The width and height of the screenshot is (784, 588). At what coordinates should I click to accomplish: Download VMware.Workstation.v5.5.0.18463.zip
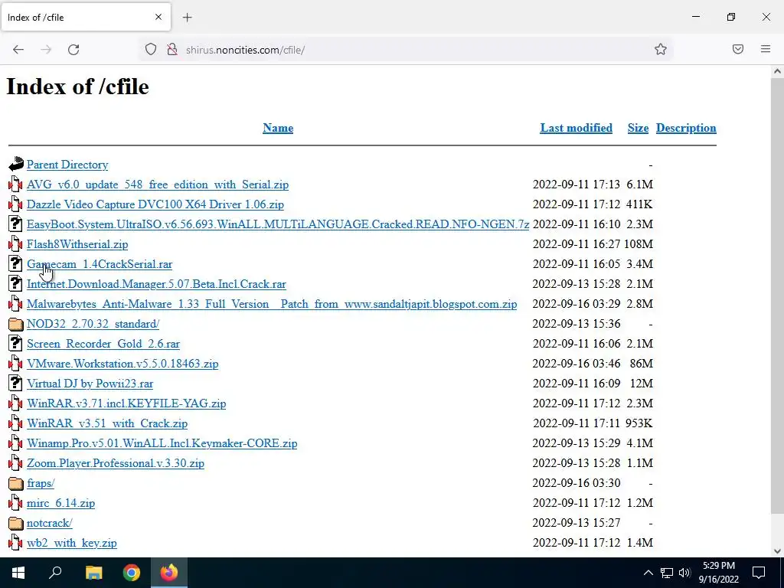click(122, 364)
